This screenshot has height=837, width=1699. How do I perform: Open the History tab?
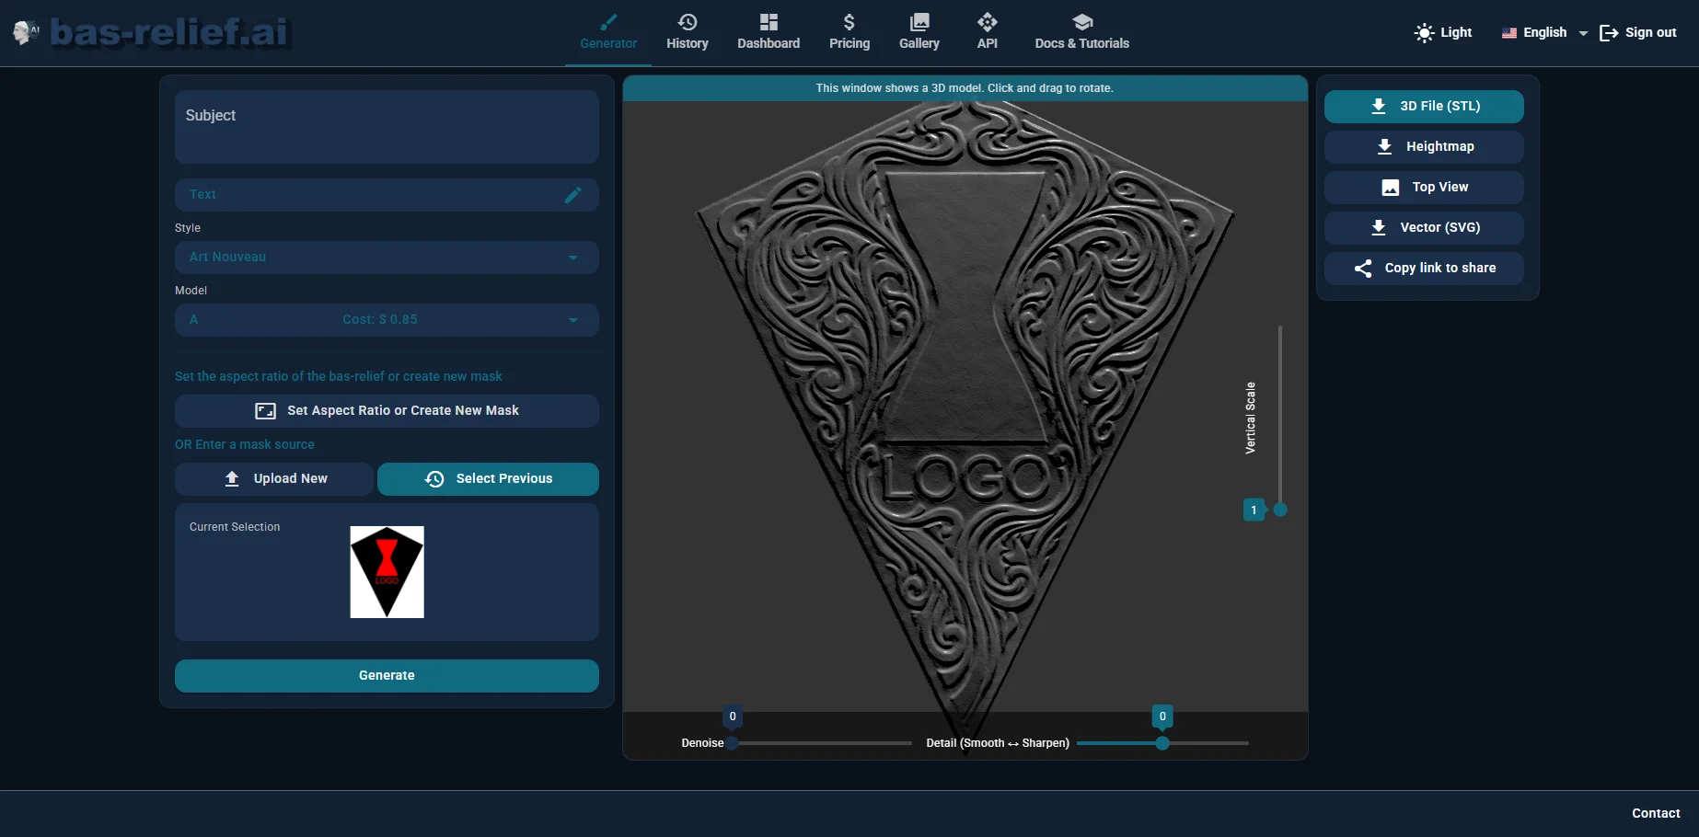(x=687, y=32)
